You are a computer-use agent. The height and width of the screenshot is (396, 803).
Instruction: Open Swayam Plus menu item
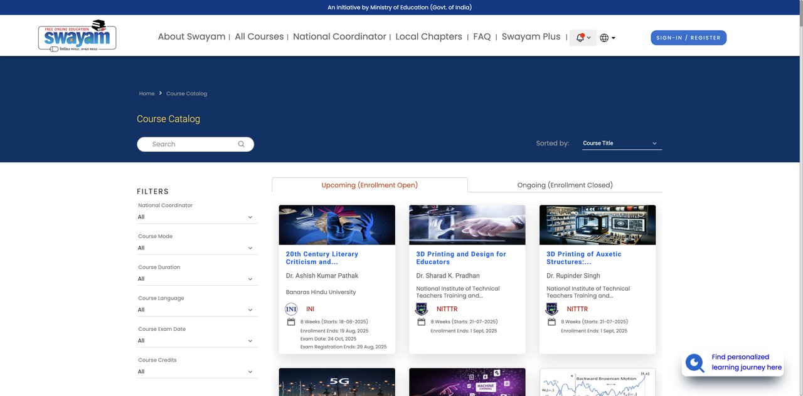(531, 36)
